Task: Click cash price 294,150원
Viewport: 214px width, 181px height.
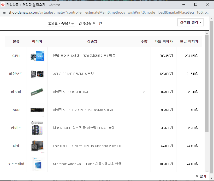Action: 192,56
